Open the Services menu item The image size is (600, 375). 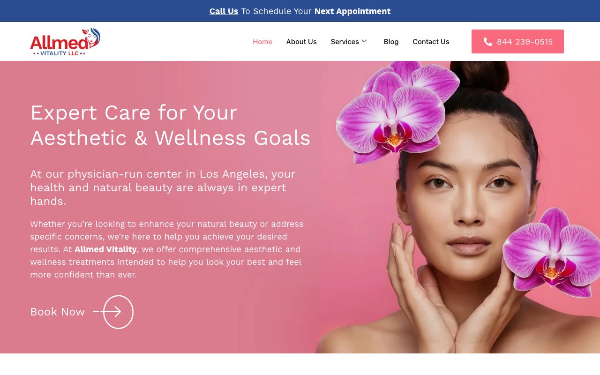[x=345, y=42]
